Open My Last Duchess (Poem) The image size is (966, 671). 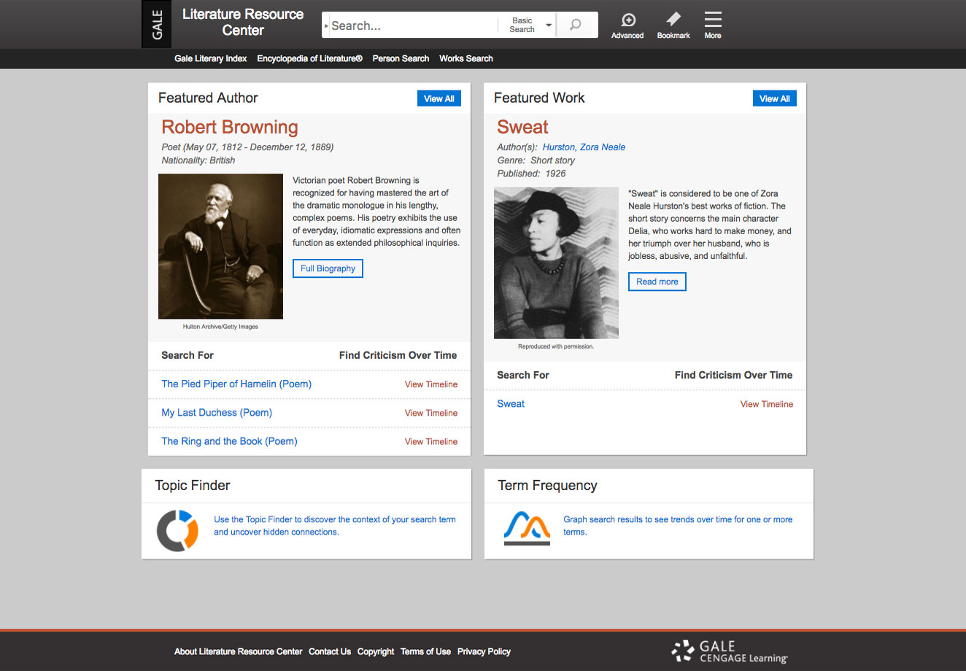[217, 412]
